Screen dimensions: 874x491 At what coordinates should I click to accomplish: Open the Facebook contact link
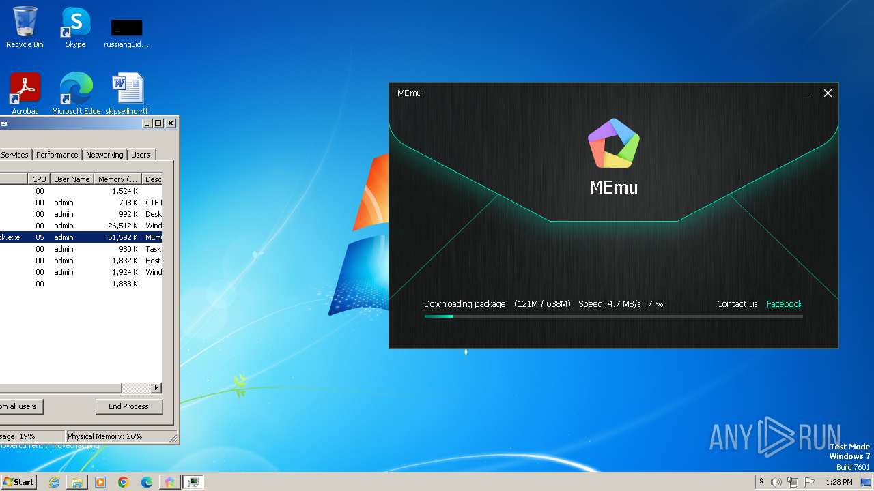785,304
